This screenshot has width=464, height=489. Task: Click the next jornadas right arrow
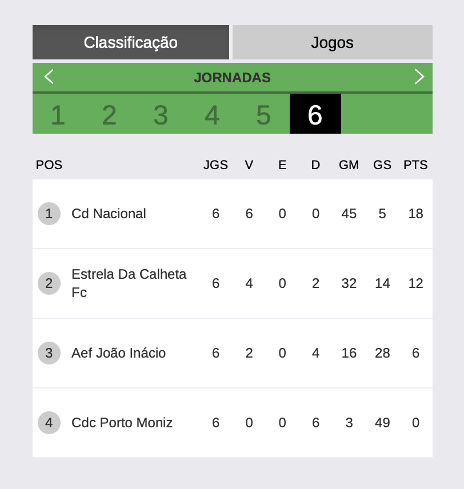point(419,77)
